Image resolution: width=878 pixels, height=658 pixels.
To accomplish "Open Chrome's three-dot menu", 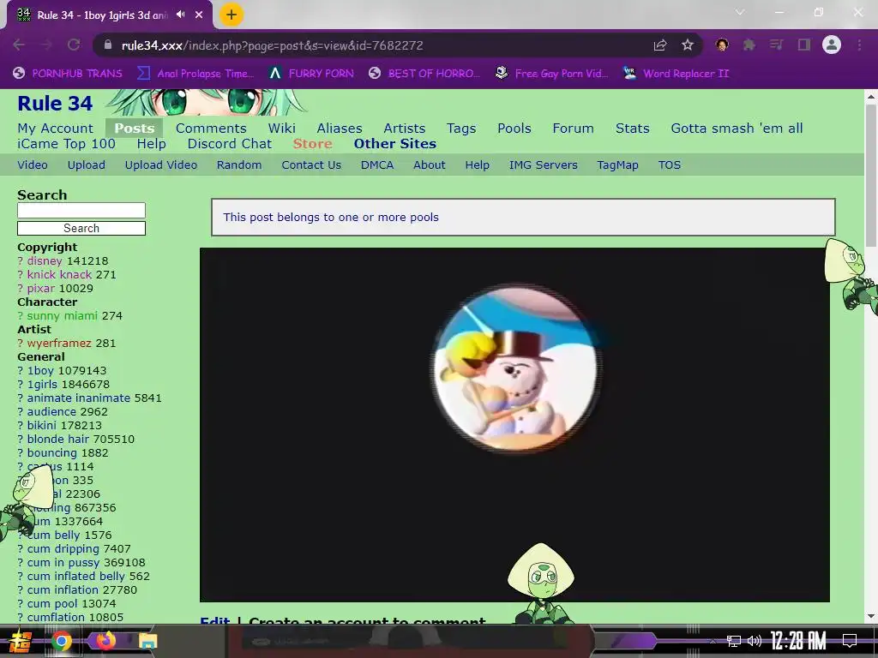I will tap(859, 45).
